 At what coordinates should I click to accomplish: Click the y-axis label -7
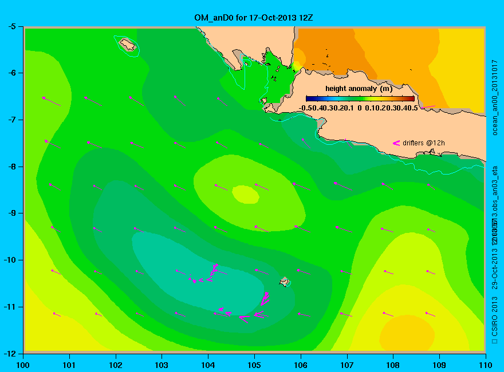coord(11,120)
